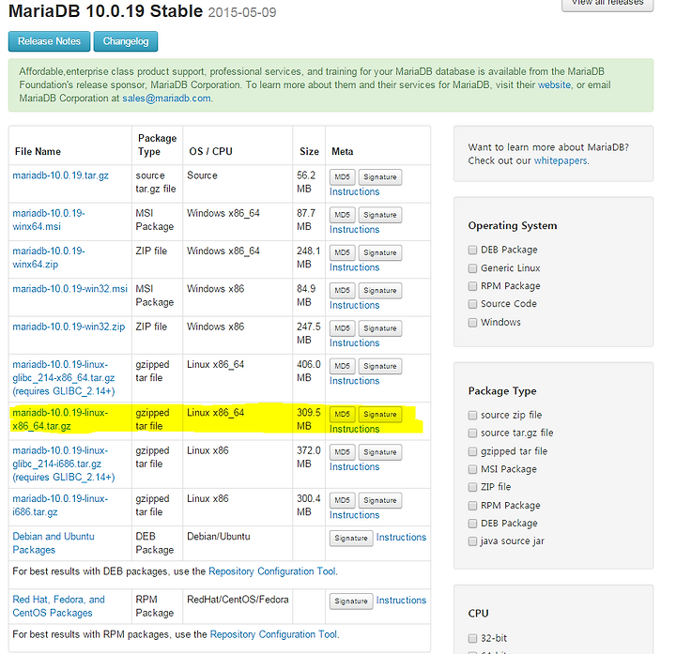676x654 pixels.
Task: Download highlighted mariadb-10.0.19-linux-x86_64.tar.gz
Action: pos(60,419)
